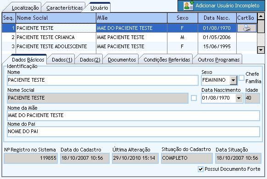Click the table scrollbar down arrow

pos(261,50)
